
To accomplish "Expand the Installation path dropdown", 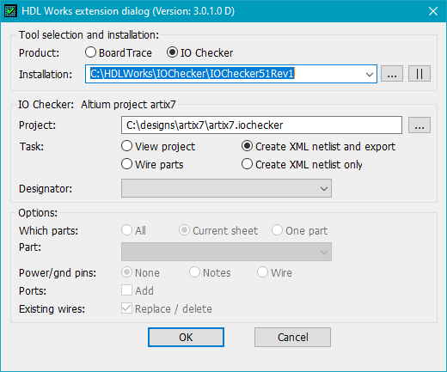I will [x=370, y=75].
